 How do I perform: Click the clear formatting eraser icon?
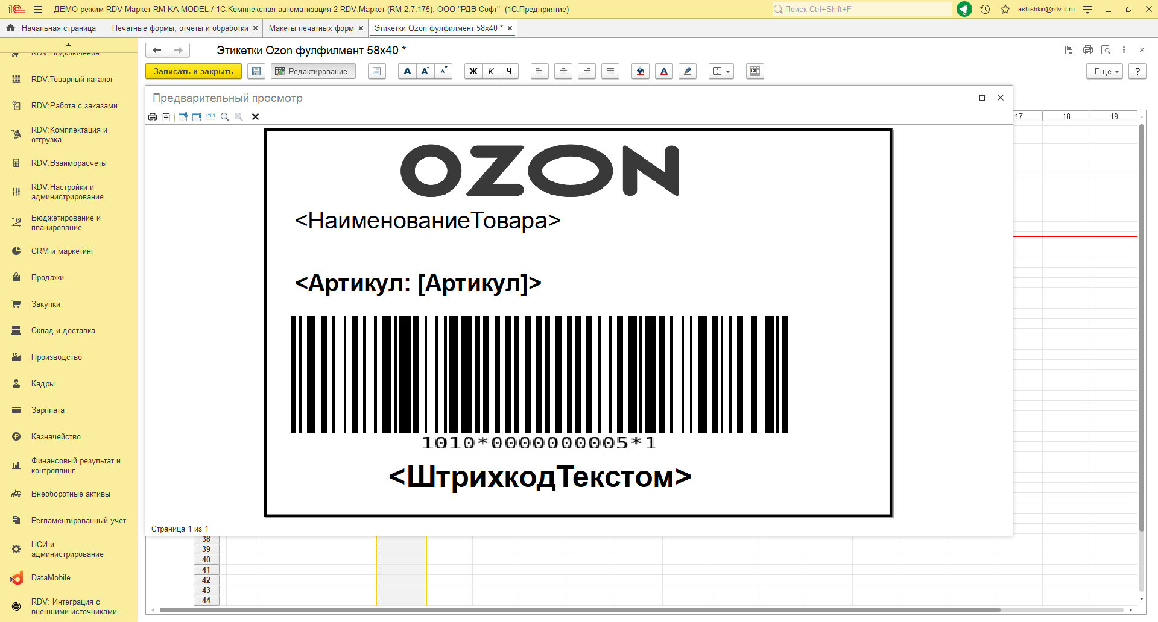coord(688,71)
